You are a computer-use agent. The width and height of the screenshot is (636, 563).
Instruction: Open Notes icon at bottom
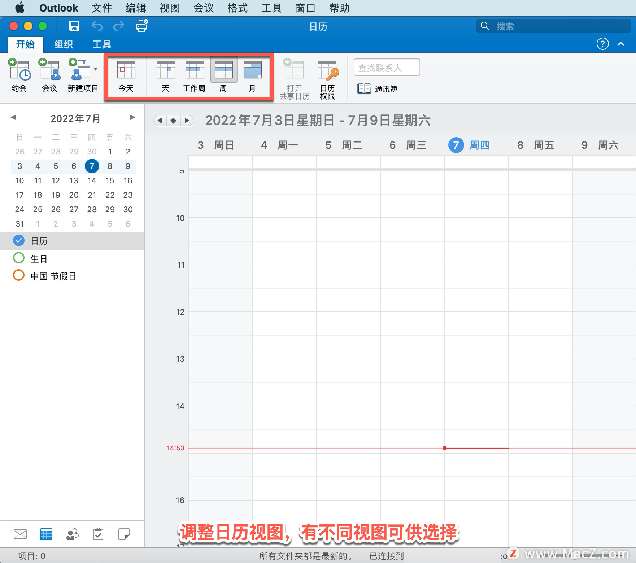(x=124, y=534)
